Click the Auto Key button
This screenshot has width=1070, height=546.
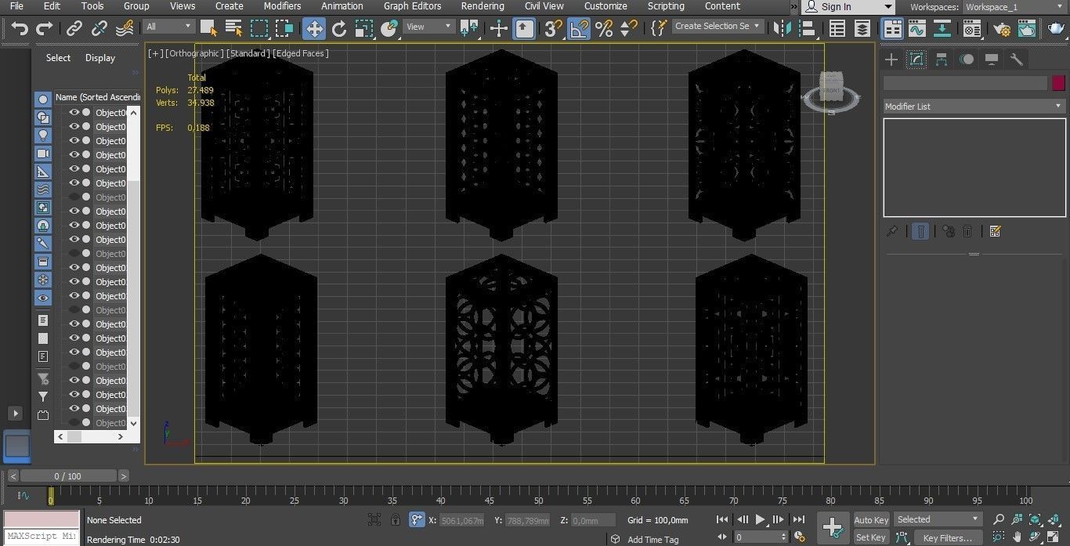(871, 520)
